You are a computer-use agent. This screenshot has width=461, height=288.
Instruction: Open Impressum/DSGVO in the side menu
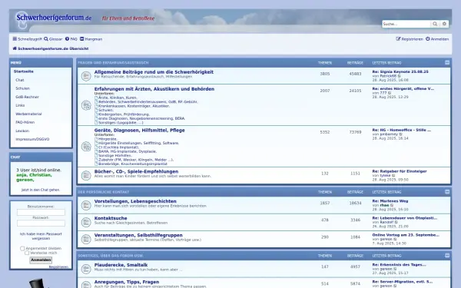click(x=32, y=139)
